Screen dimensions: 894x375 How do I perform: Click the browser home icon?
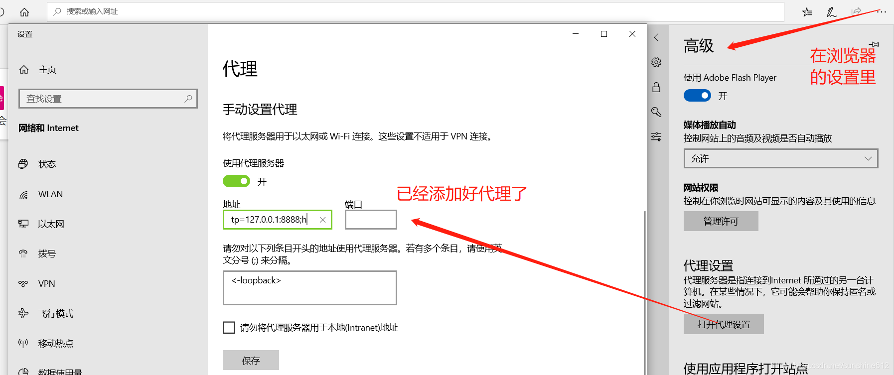24,12
